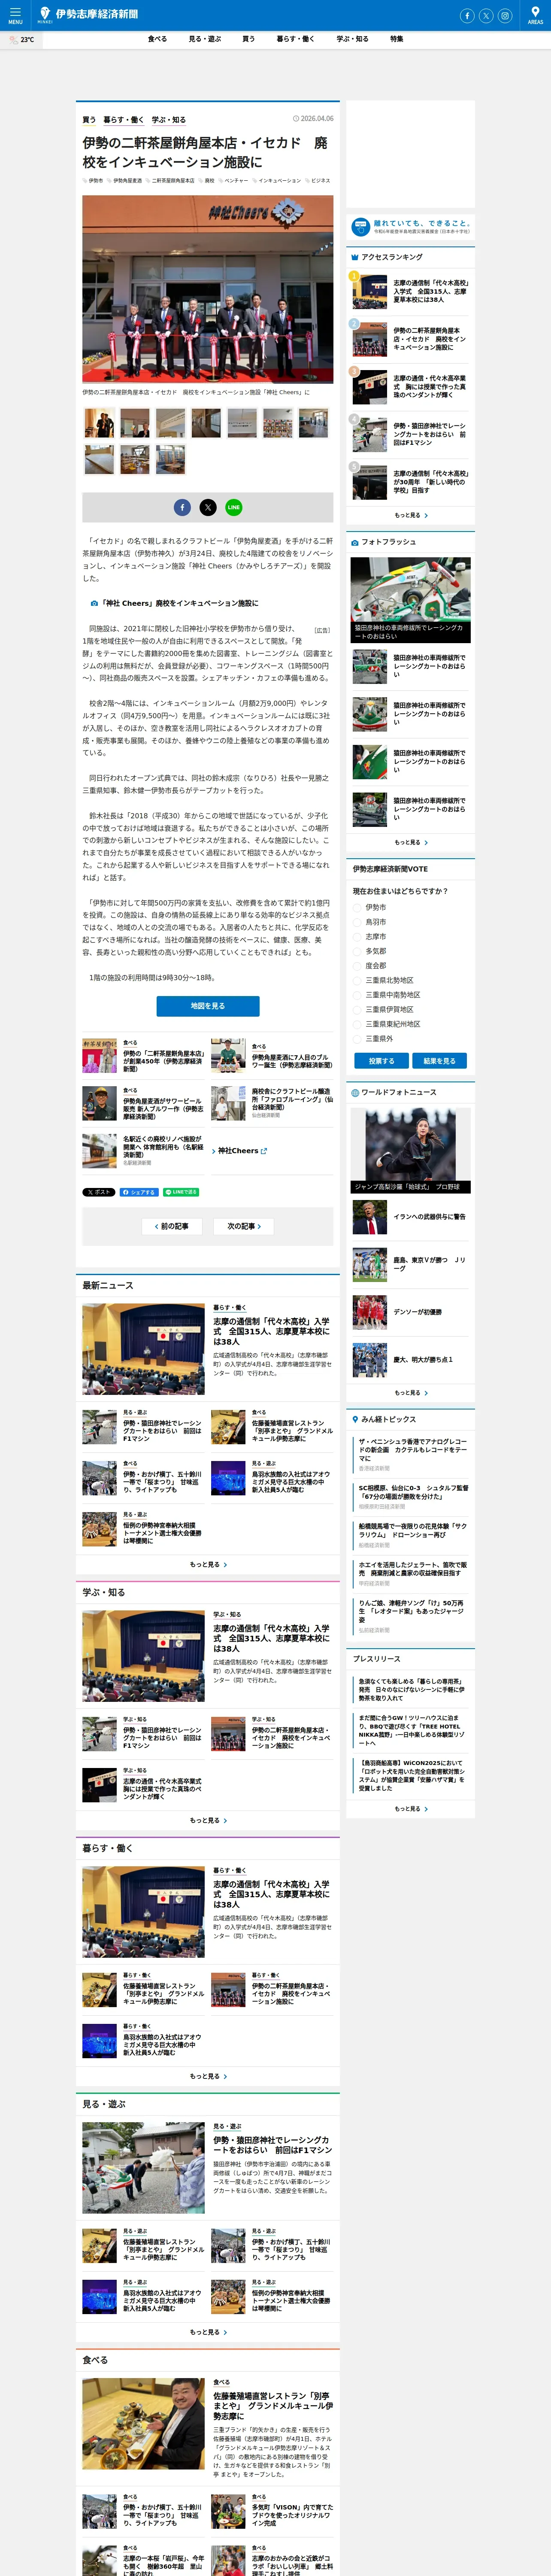The height and width of the screenshot is (2576, 551).
Task: Open 買う in top navigation
Action: (x=248, y=39)
